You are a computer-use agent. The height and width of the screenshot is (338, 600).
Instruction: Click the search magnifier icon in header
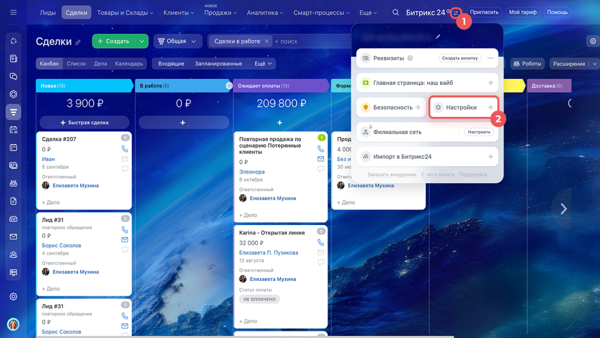click(x=396, y=13)
